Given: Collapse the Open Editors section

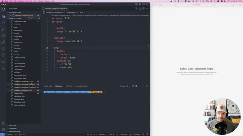Looking at the screenshot, I should click(x=15, y=12).
